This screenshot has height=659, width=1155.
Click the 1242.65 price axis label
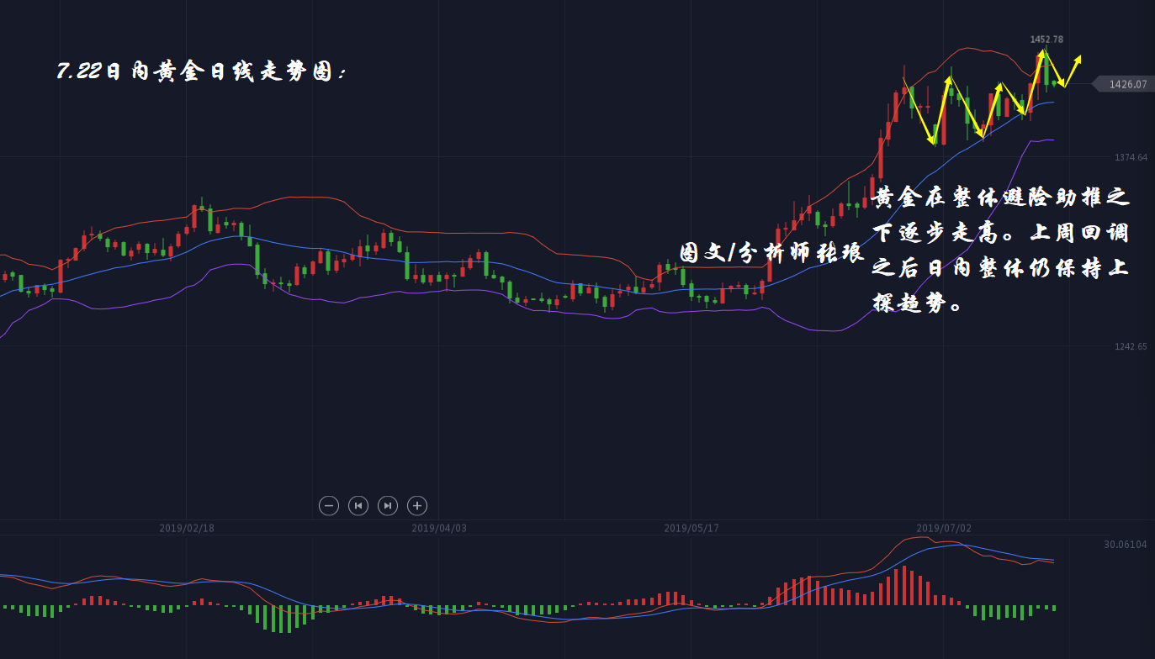tap(1131, 346)
